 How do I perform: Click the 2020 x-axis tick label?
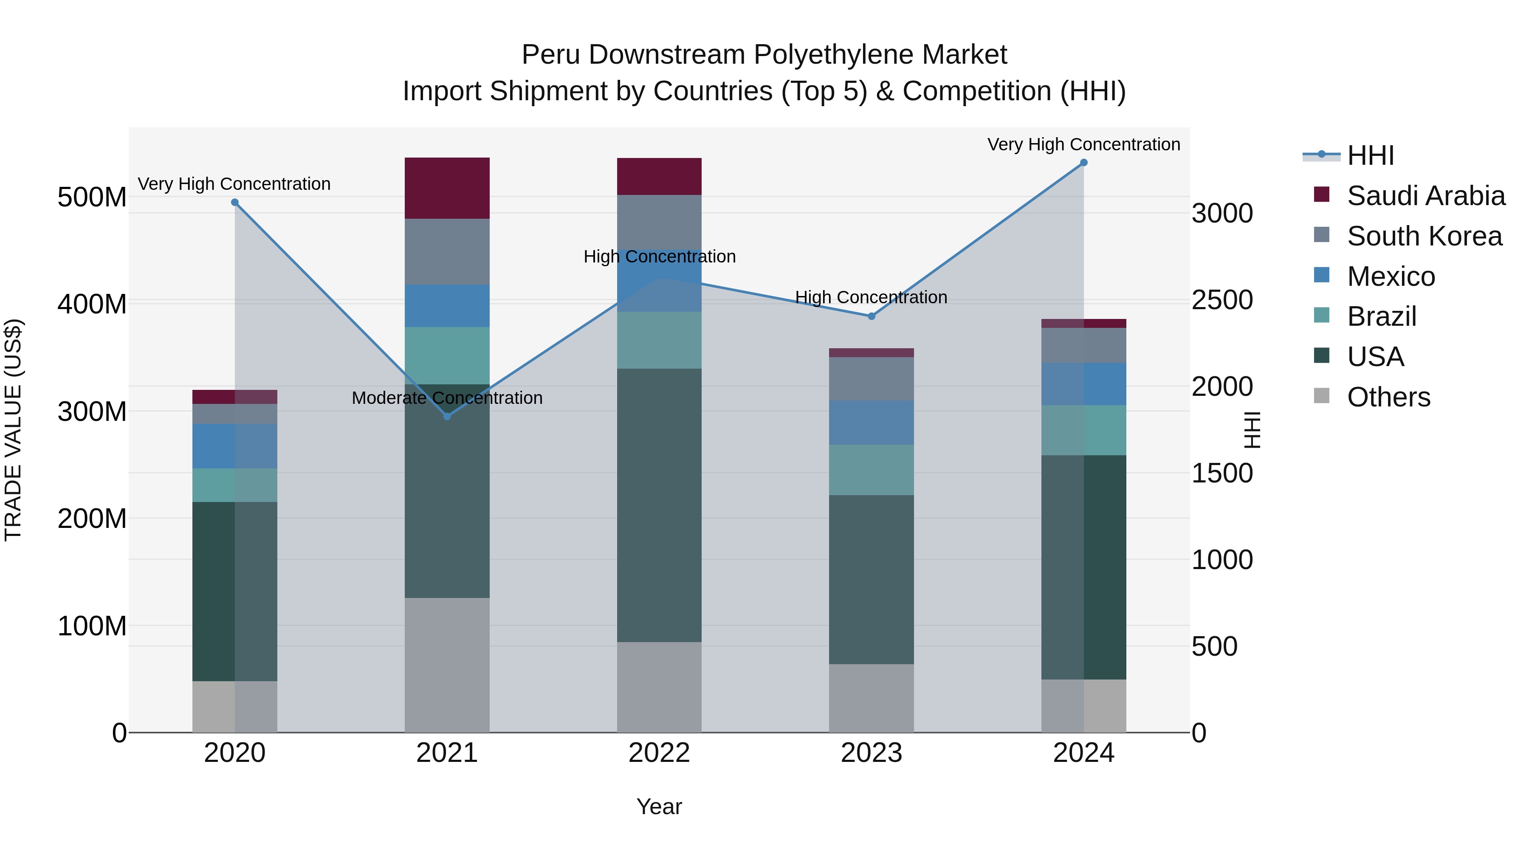click(235, 753)
